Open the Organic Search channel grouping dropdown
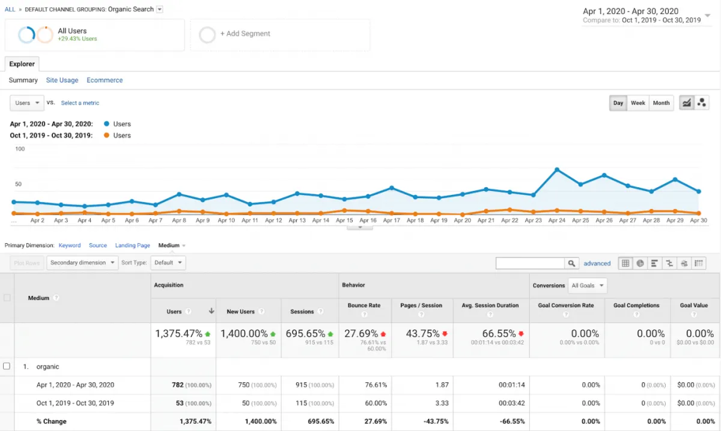This screenshot has width=721, height=431. coord(159,9)
